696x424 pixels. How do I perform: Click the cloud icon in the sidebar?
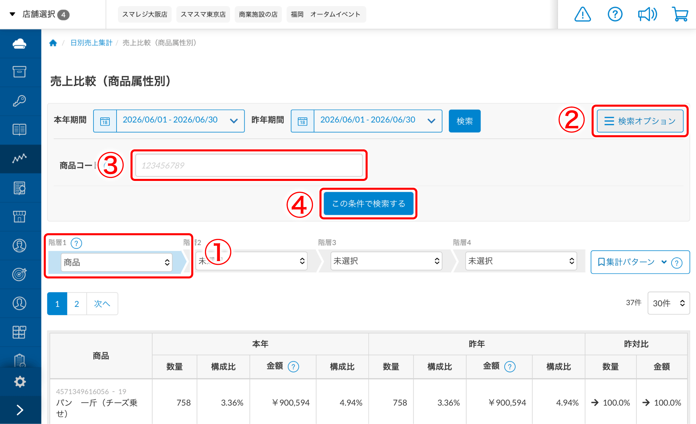19,43
